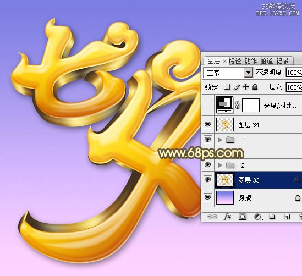The height and width of the screenshot is (276, 302).
Task: Click the link layers chain button
Action: (x=212, y=217)
